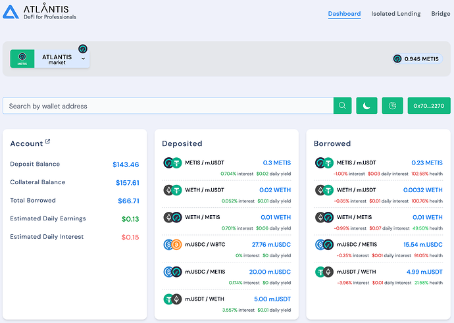Viewport: 454px width, 323px height.
Task: Click the METIS coin icon in balance pill
Action: tap(397, 59)
